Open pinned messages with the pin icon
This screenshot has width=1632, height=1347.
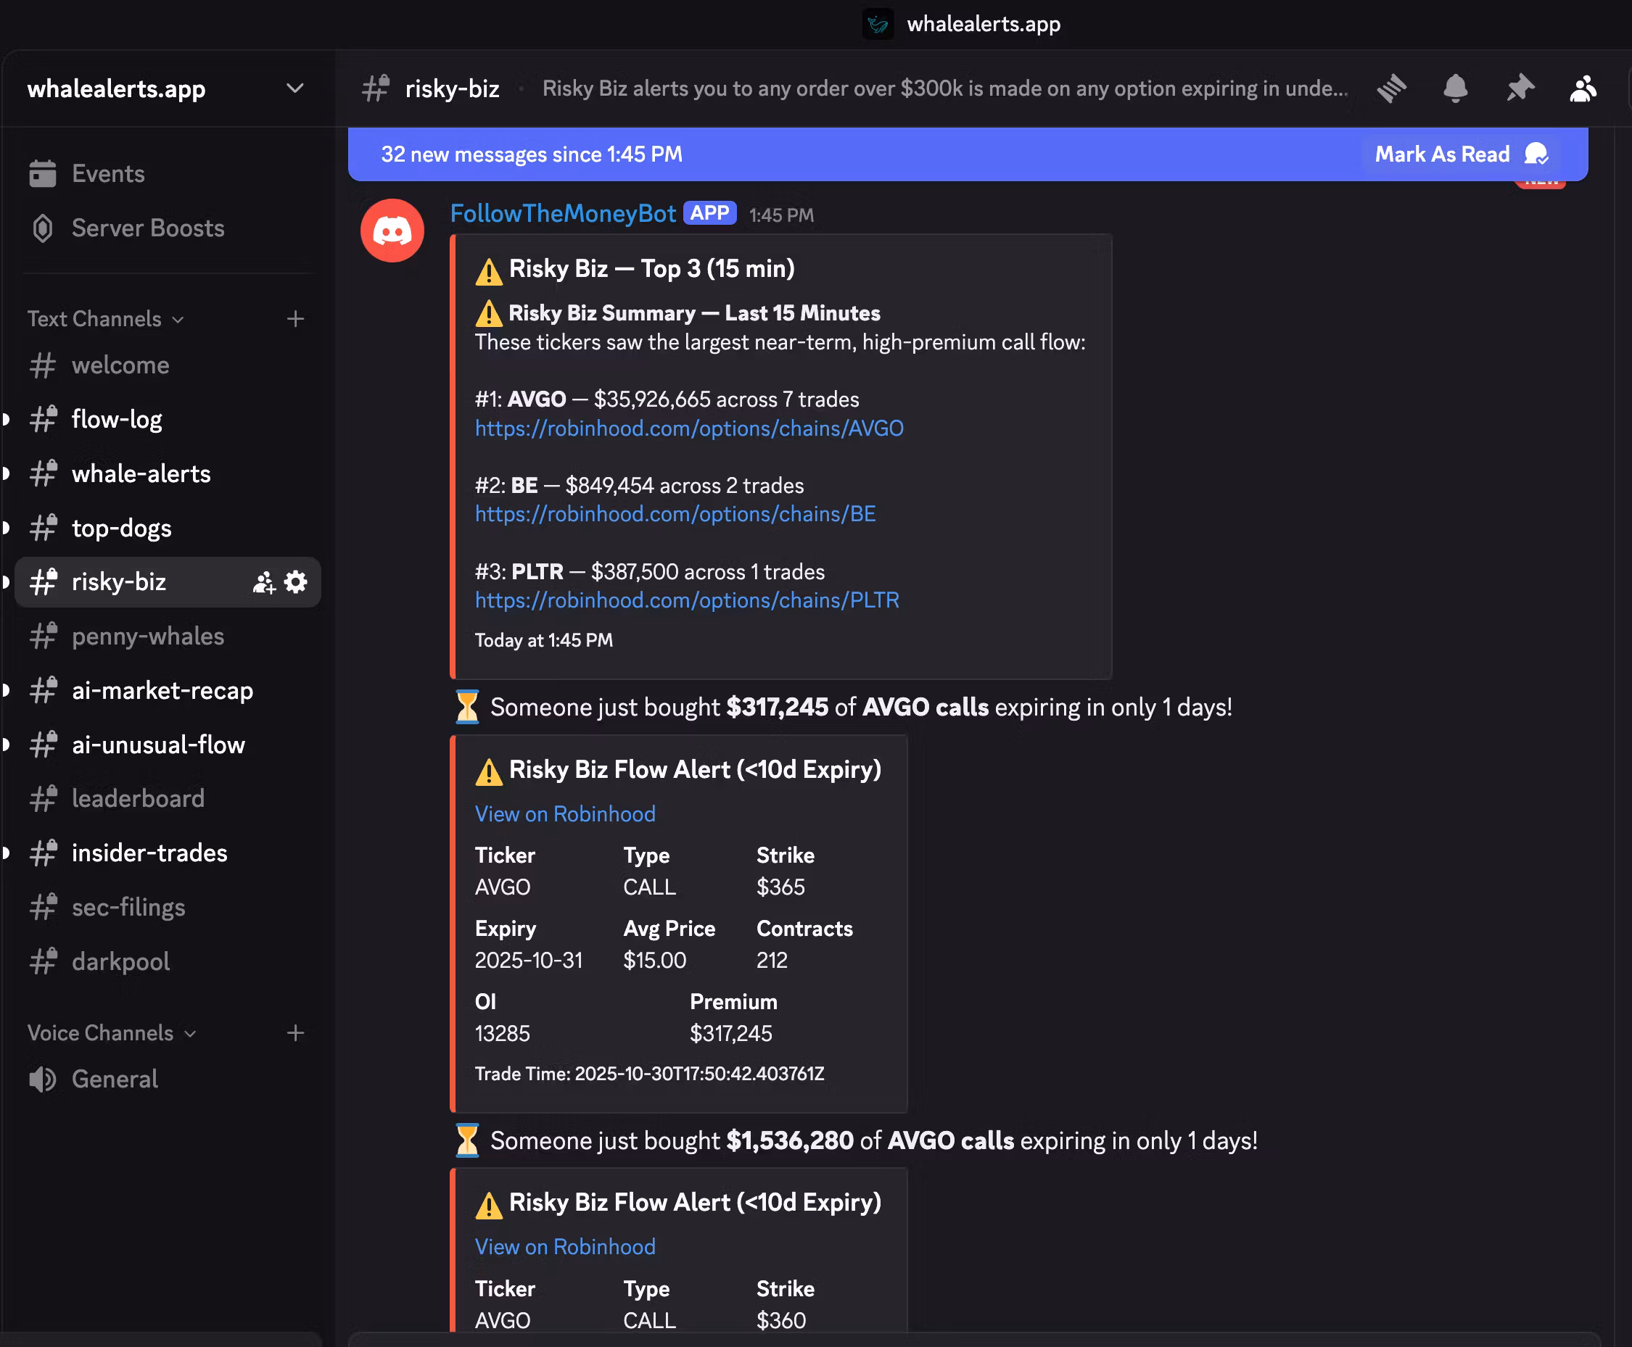point(1520,88)
